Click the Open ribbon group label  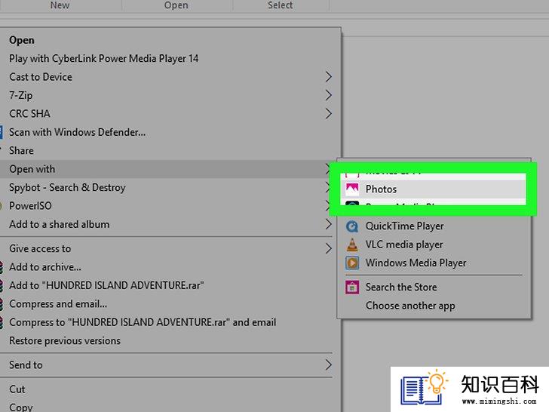pyautogui.click(x=176, y=5)
